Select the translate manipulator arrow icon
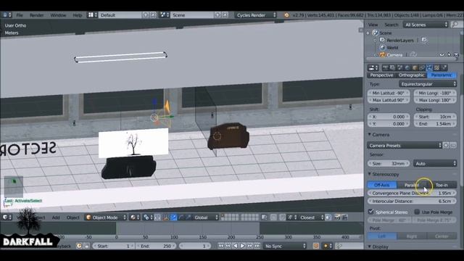The width and height of the screenshot is (464, 261). coord(174,217)
